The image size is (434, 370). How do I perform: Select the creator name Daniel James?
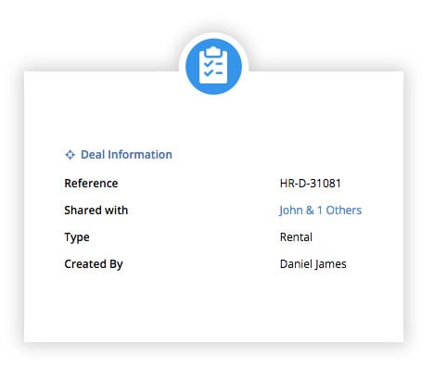tap(313, 264)
